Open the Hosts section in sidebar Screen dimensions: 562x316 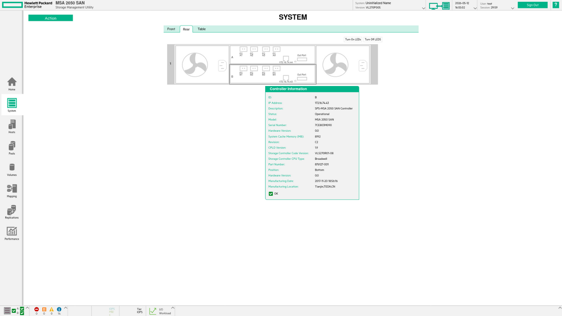point(12,126)
